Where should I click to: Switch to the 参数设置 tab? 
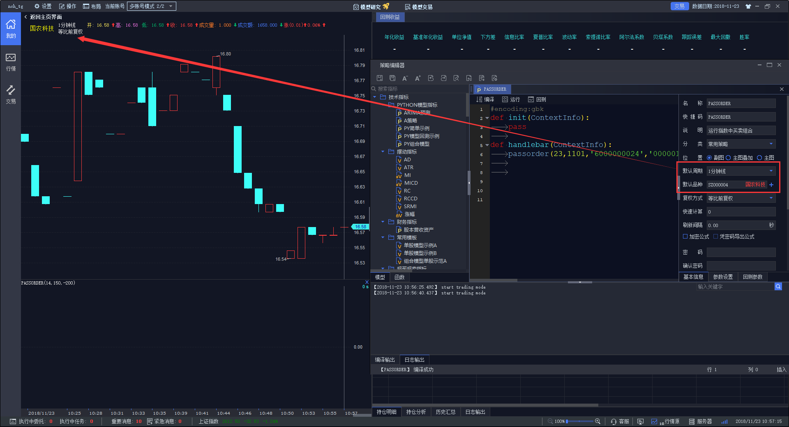tap(723, 277)
